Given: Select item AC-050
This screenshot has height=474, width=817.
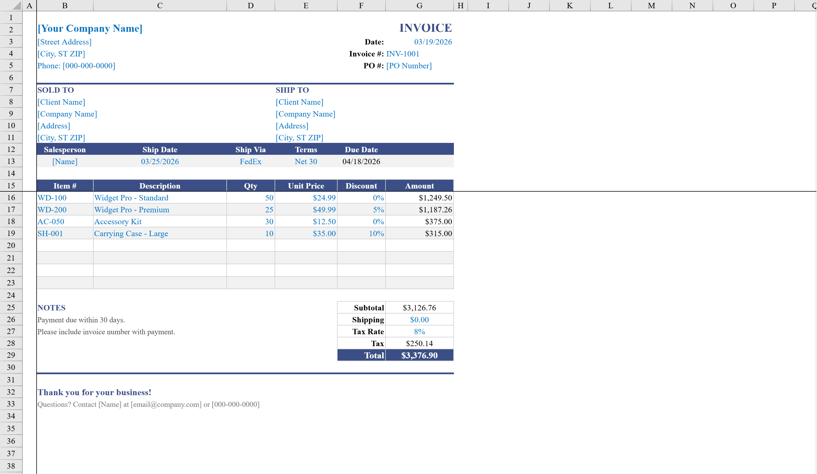Looking at the screenshot, I should pos(65,222).
